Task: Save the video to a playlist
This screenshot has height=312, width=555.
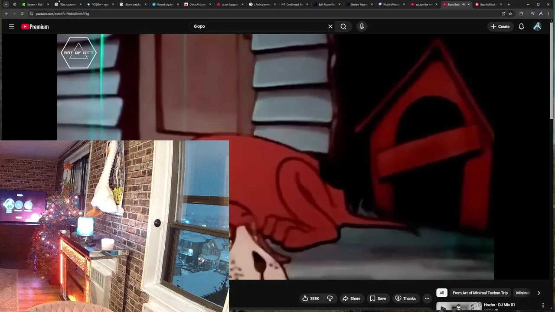Action: [x=378, y=298]
